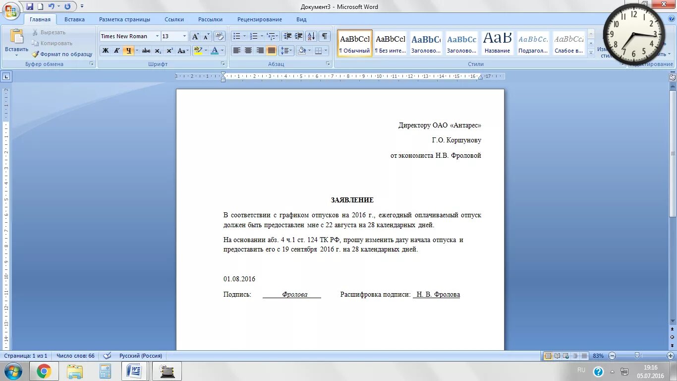Sort text with the А-Я sort icon
The height and width of the screenshot is (381, 677).
pyautogui.click(x=311, y=36)
